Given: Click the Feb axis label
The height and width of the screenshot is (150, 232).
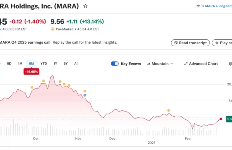Looking at the screenshot, I should click(x=188, y=138).
